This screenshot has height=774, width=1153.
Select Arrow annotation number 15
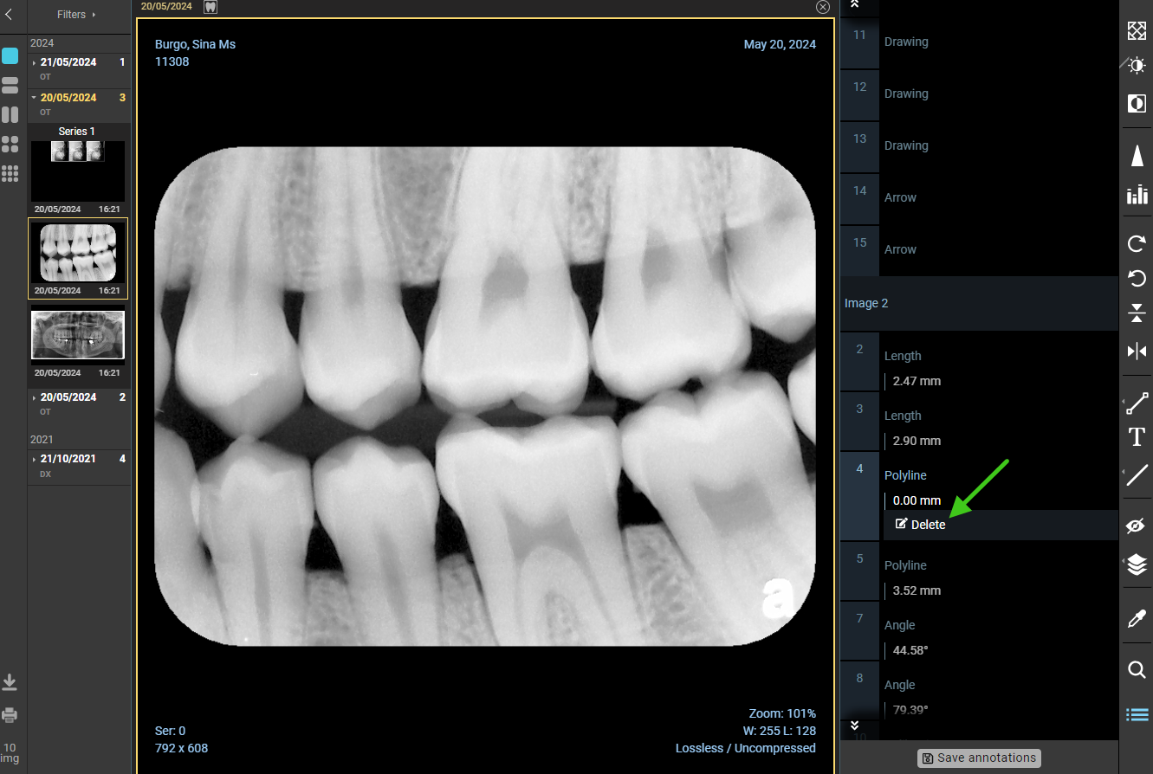coord(979,250)
